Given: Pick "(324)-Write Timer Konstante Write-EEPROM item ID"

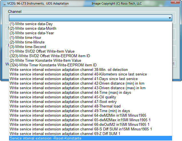Looking at the screenshot, I should click(91, 65).
